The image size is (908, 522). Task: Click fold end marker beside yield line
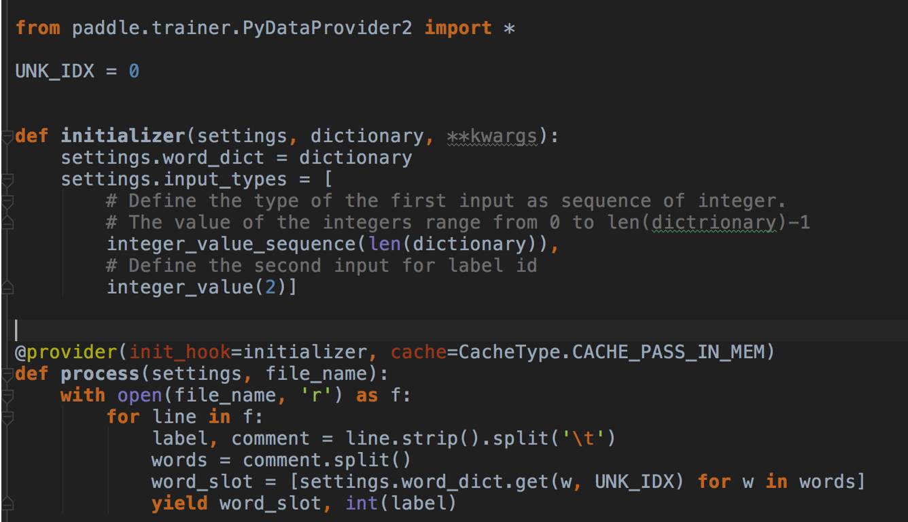click(x=6, y=504)
